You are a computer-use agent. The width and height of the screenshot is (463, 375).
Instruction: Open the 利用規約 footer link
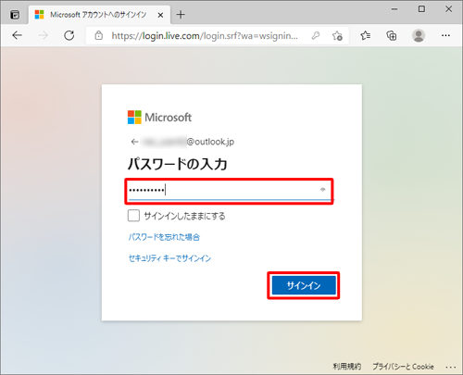tap(346, 367)
